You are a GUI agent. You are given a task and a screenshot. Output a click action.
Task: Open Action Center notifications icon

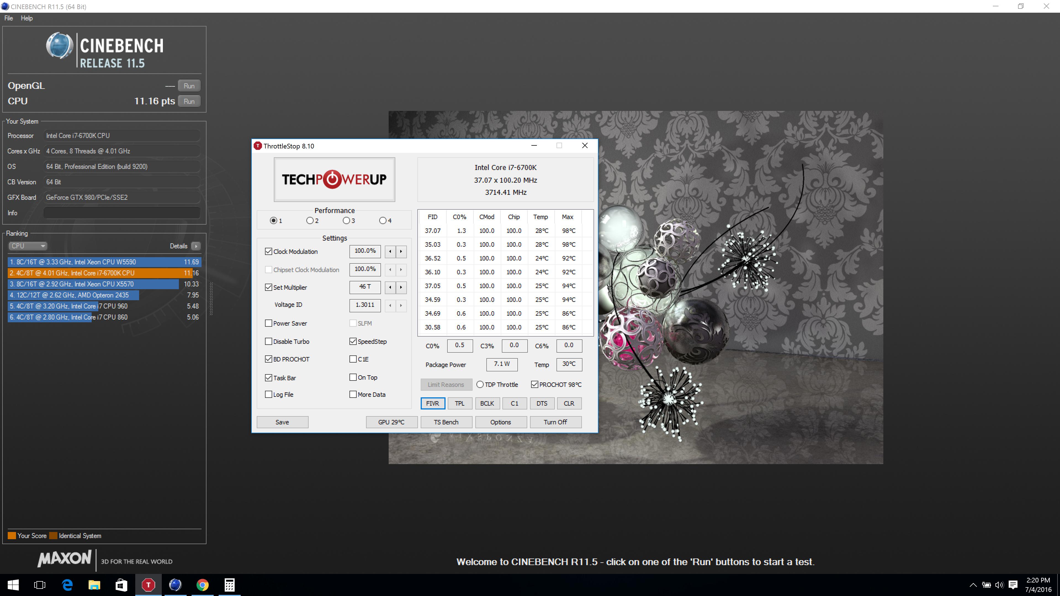click(1013, 585)
